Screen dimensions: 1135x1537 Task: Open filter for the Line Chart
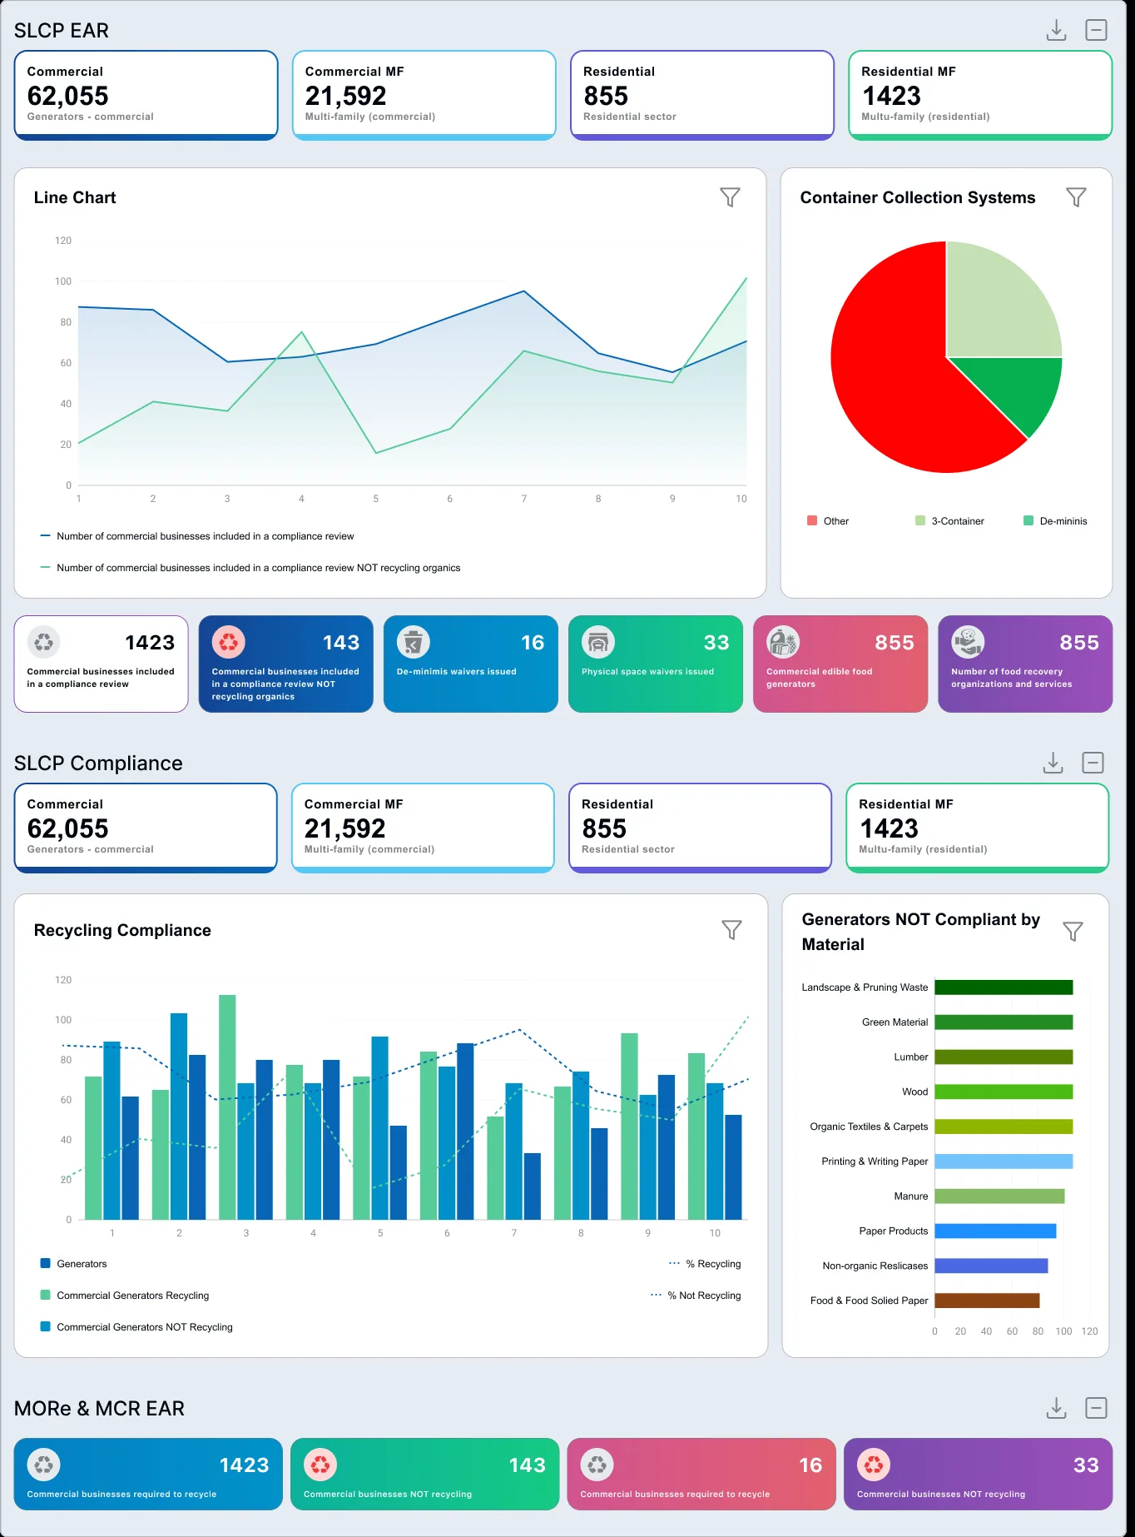pos(730,197)
